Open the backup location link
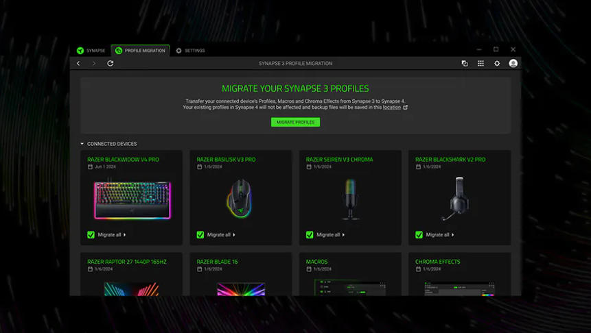This screenshot has height=333, width=591. point(392,108)
